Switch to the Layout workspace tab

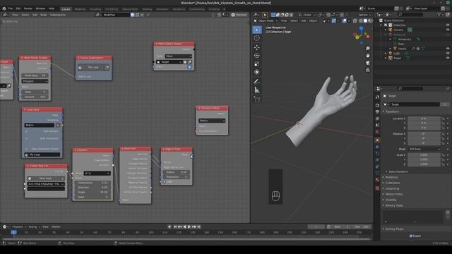pos(66,9)
